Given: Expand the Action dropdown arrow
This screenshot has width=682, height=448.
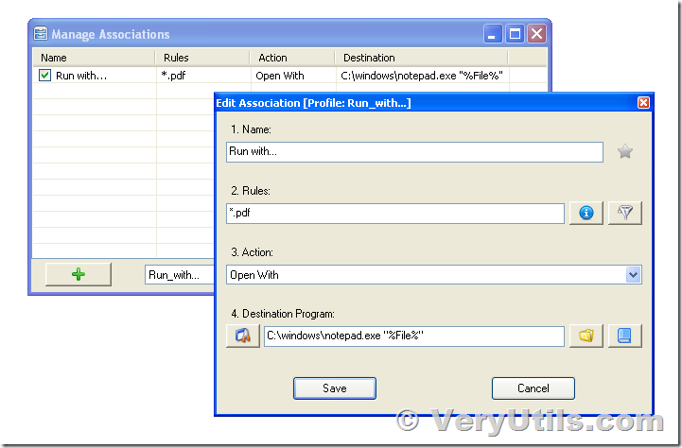Looking at the screenshot, I should [634, 275].
